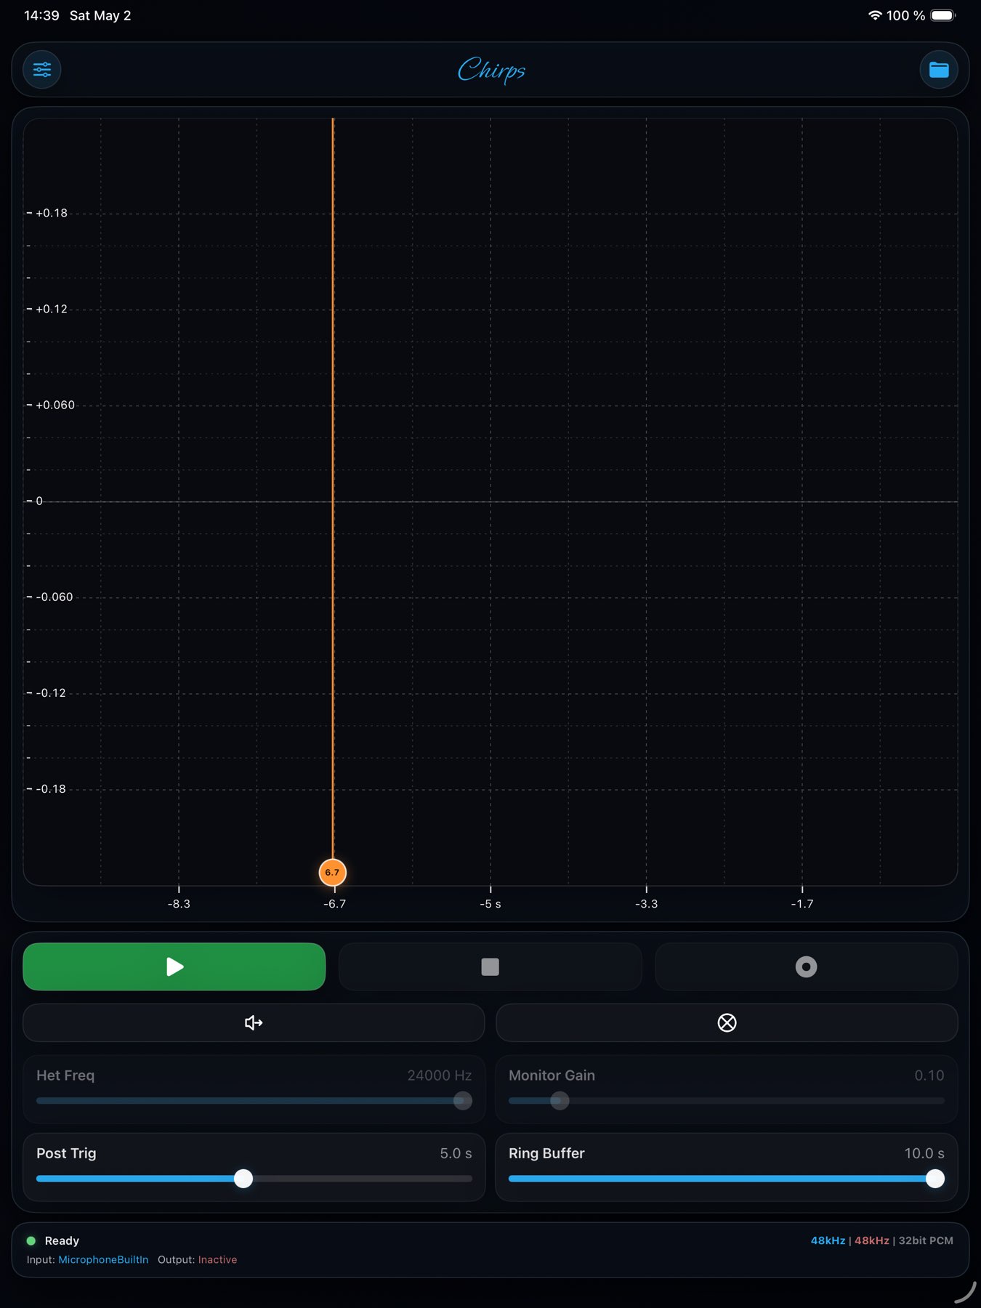The height and width of the screenshot is (1308, 981).
Task: Click the Ready status indicator
Action: click(x=53, y=1241)
